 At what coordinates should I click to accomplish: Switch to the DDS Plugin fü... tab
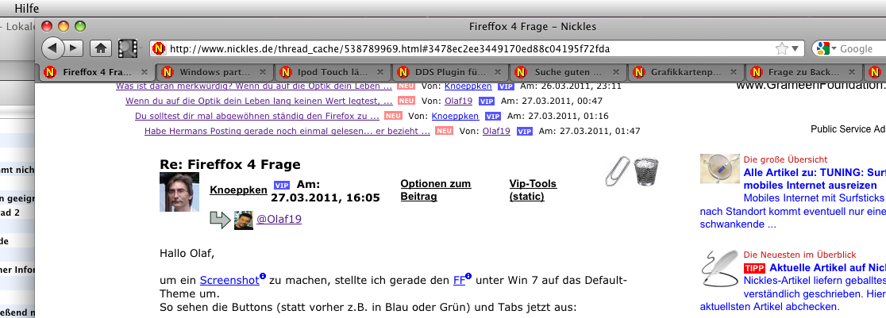[x=450, y=72]
